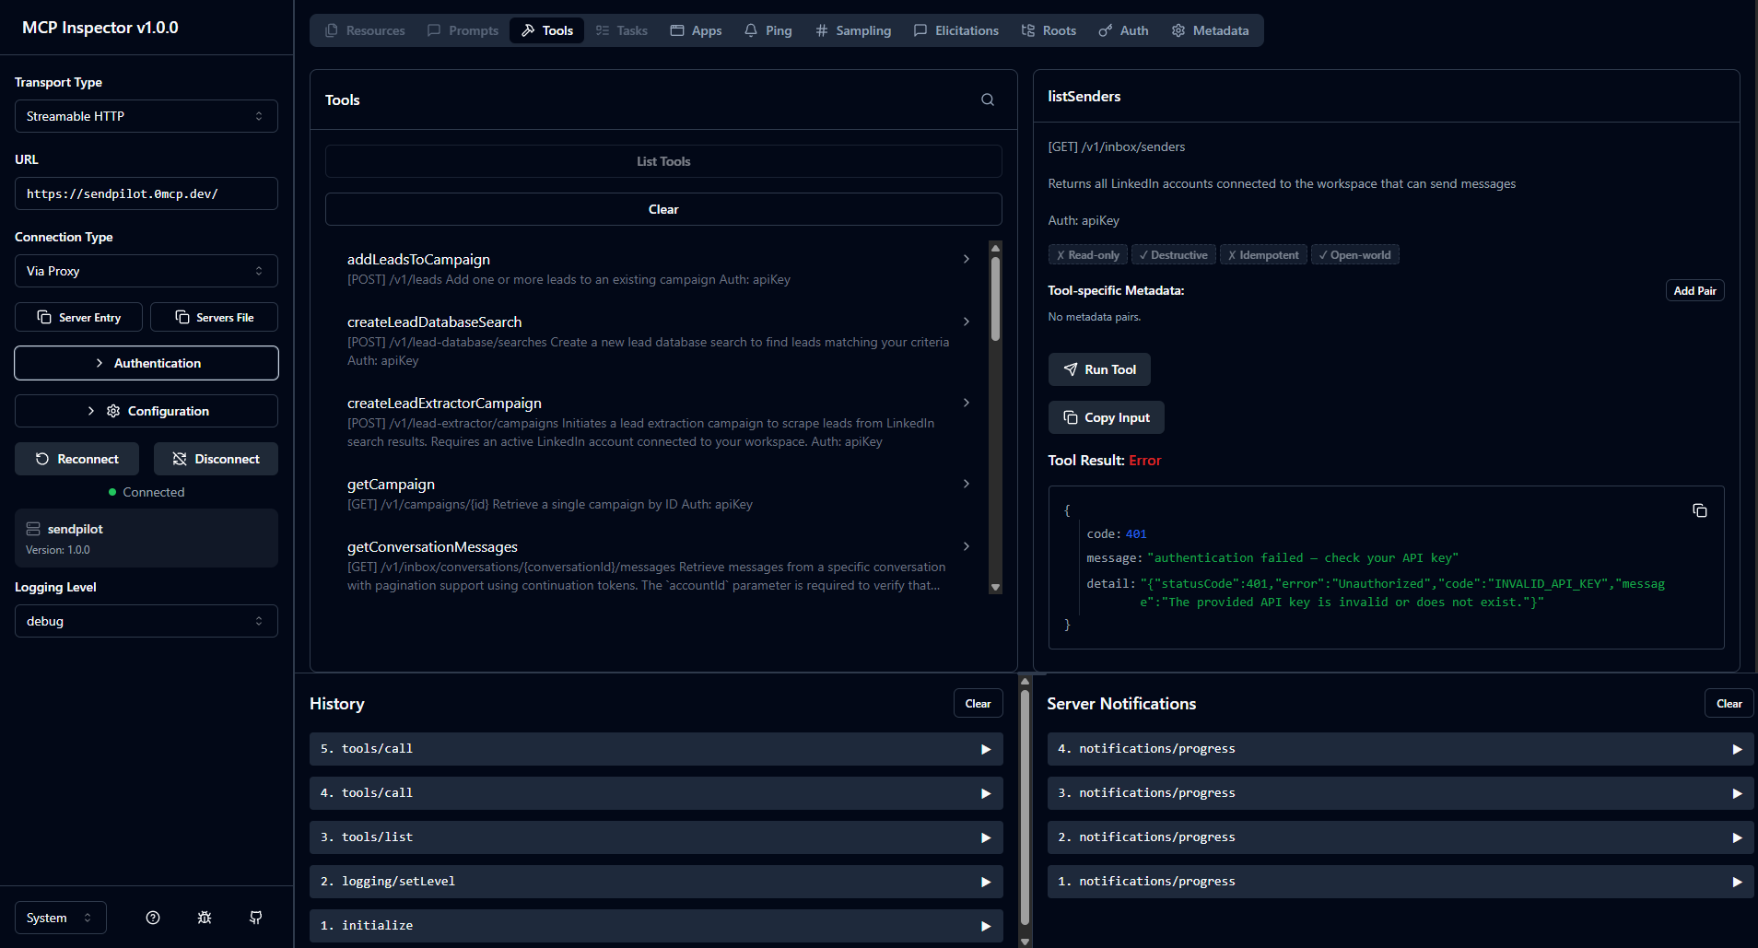
Task: Click the Run Tool button
Action: click(1099, 369)
